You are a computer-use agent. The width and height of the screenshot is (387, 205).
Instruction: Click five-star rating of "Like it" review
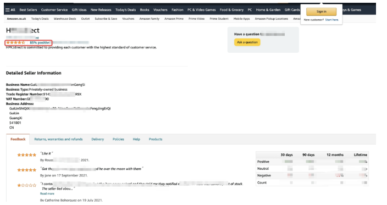[x=26, y=155]
